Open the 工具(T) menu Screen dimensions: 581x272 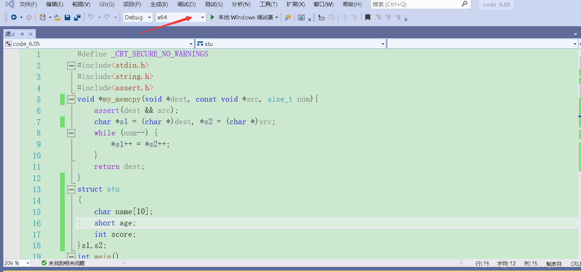[268, 4]
